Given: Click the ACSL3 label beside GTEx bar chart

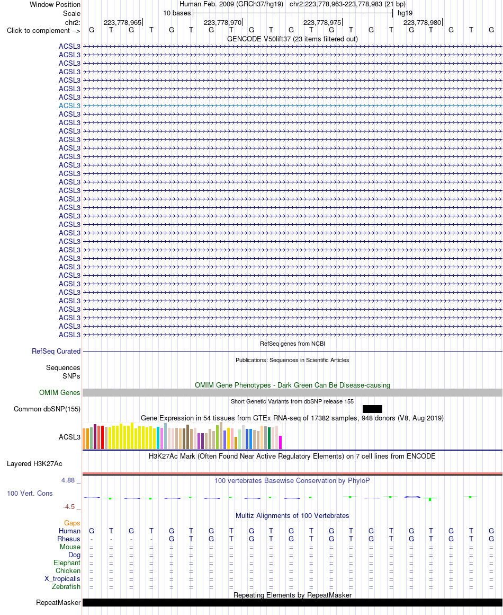Looking at the screenshot, I should pyautogui.click(x=69, y=437).
